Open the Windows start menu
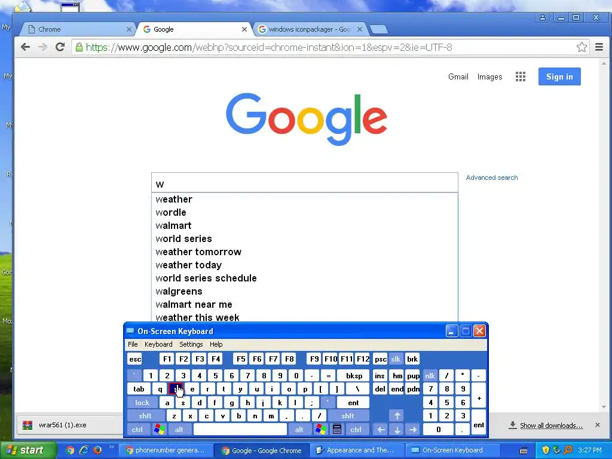 [28, 451]
